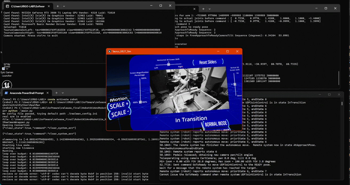Add new tab in the top-left command prompt window

tap(58, 6)
